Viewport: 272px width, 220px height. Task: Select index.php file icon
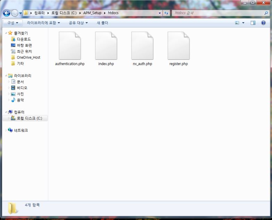[106, 46]
